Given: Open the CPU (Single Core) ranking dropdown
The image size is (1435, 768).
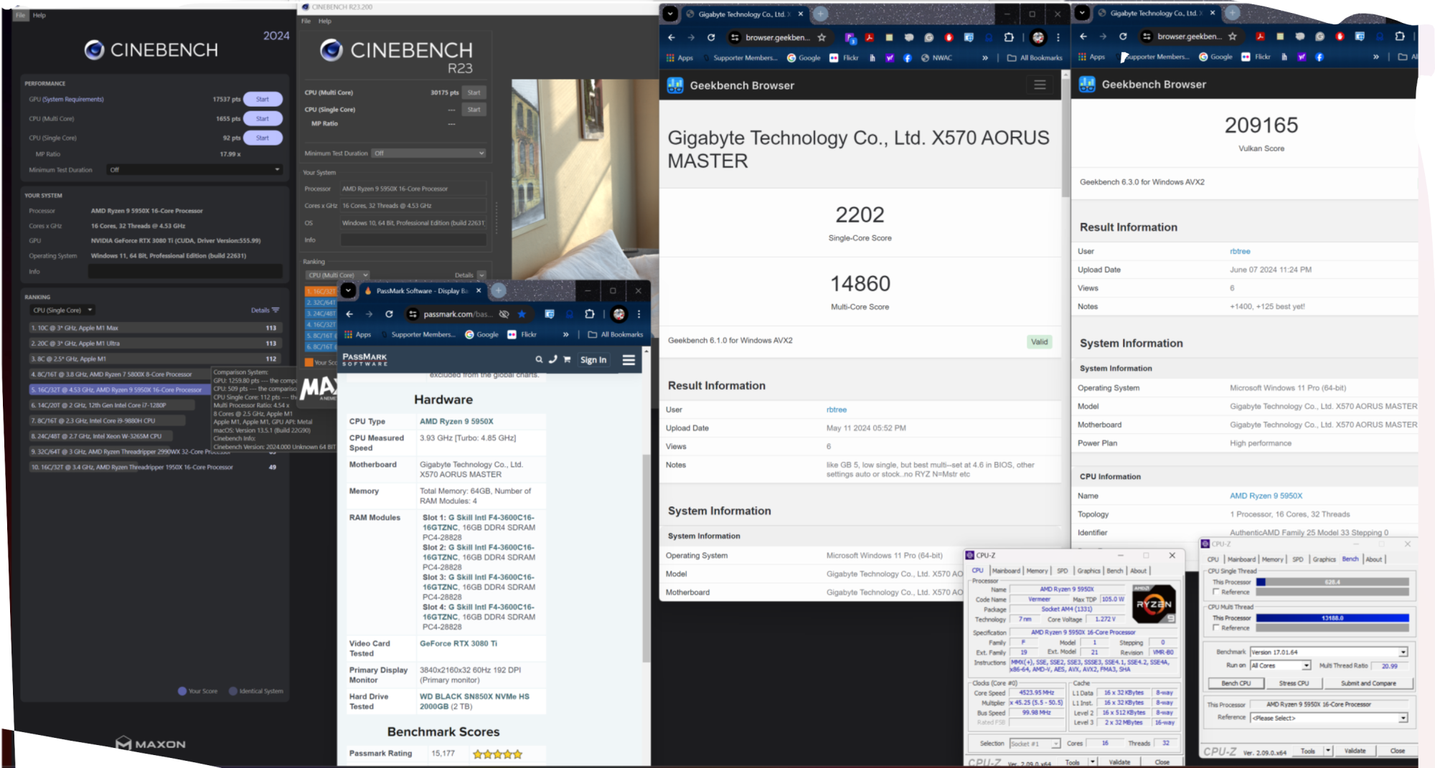Looking at the screenshot, I should (x=62, y=310).
